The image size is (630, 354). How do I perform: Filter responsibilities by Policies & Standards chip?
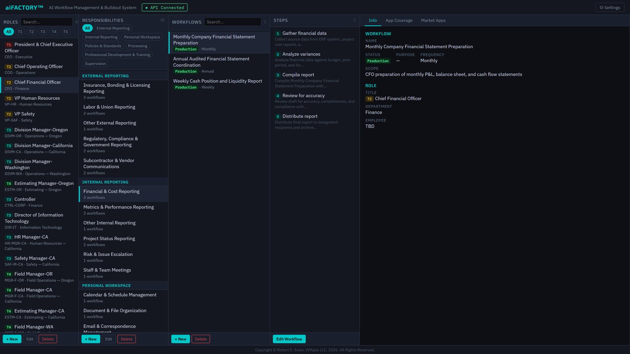pyautogui.click(x=103, y=46)
